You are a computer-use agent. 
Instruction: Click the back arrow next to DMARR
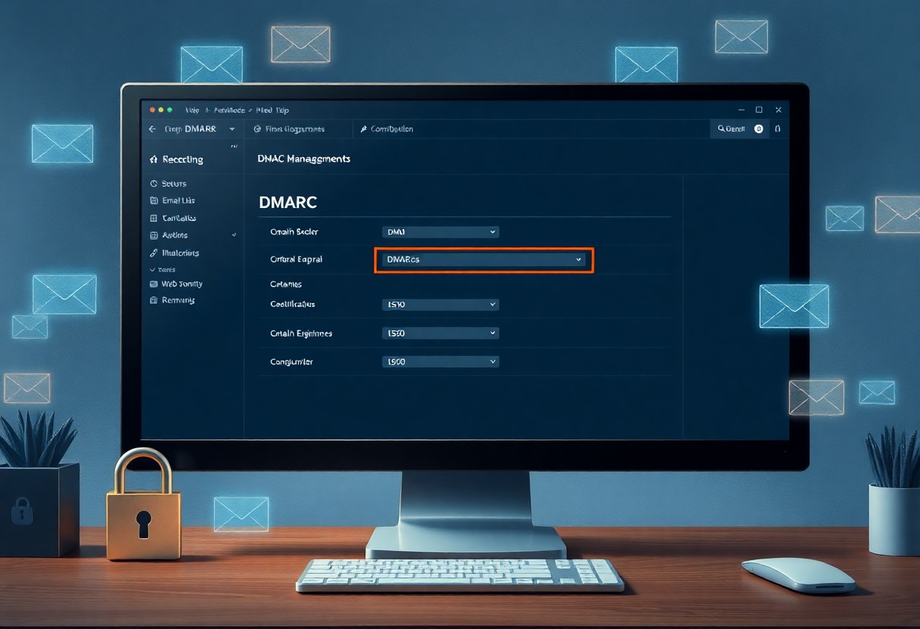pos(152,129)
